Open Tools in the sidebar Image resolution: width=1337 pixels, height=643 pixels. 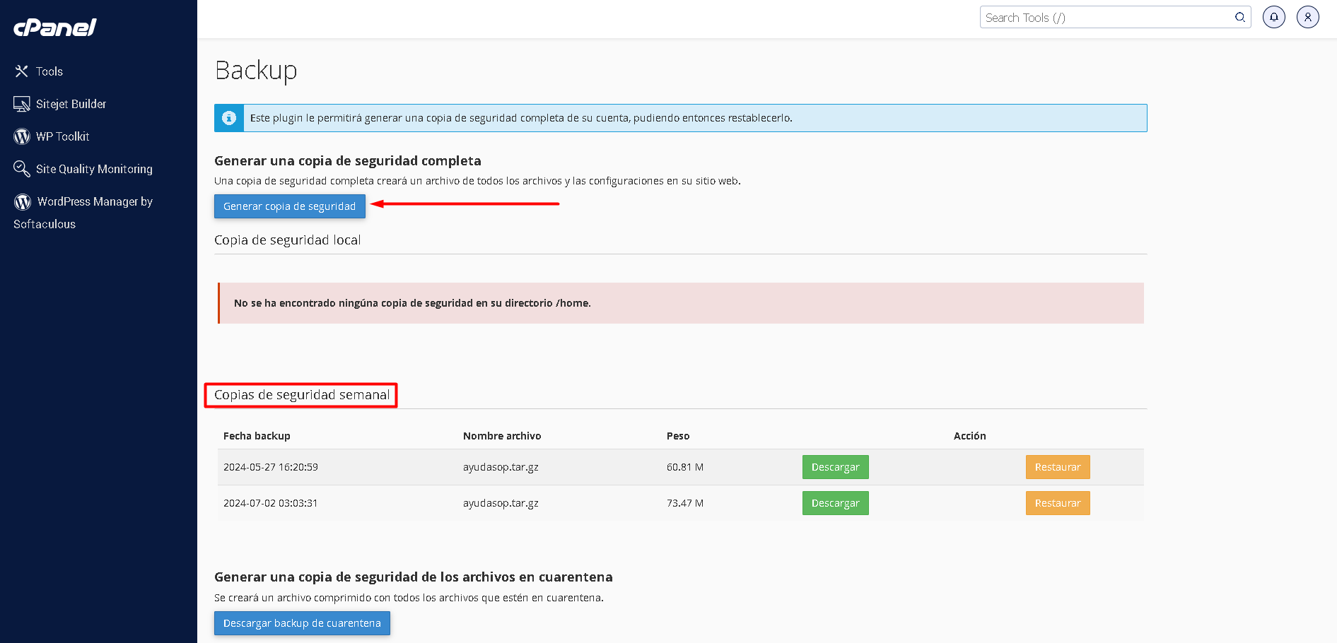49,71
